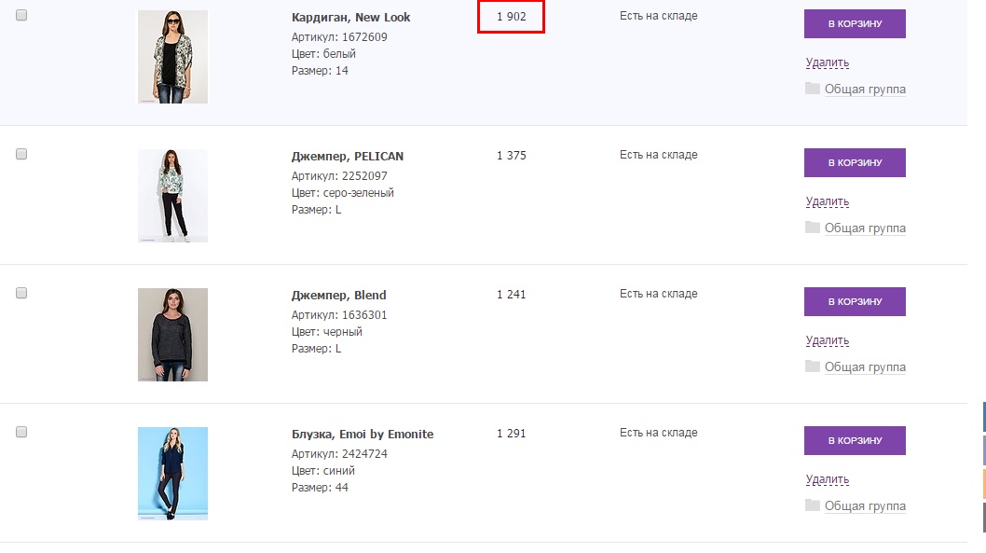Expand Общая группа for PELICAN jumper

865,228
